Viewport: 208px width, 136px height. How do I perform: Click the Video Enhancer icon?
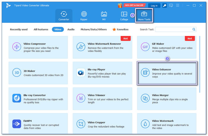(145, 72)
